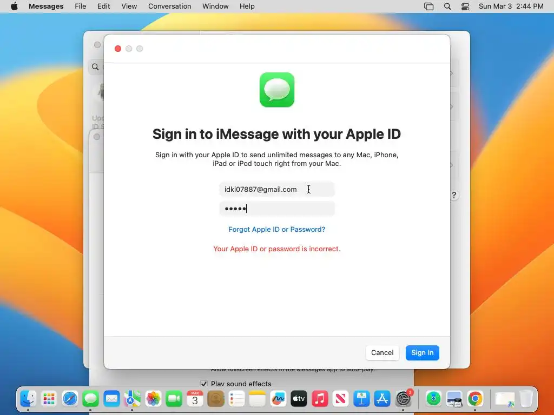This screenshot has width=554, height=415.
Task: Open the Apple menu
Action: tap(14, 6)
